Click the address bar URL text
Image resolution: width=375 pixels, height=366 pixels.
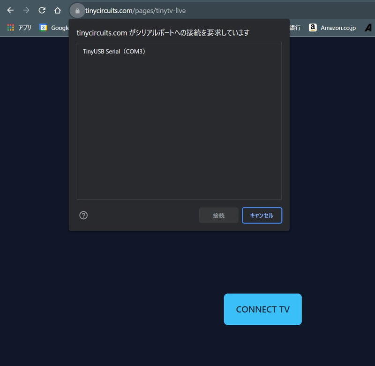135,11
